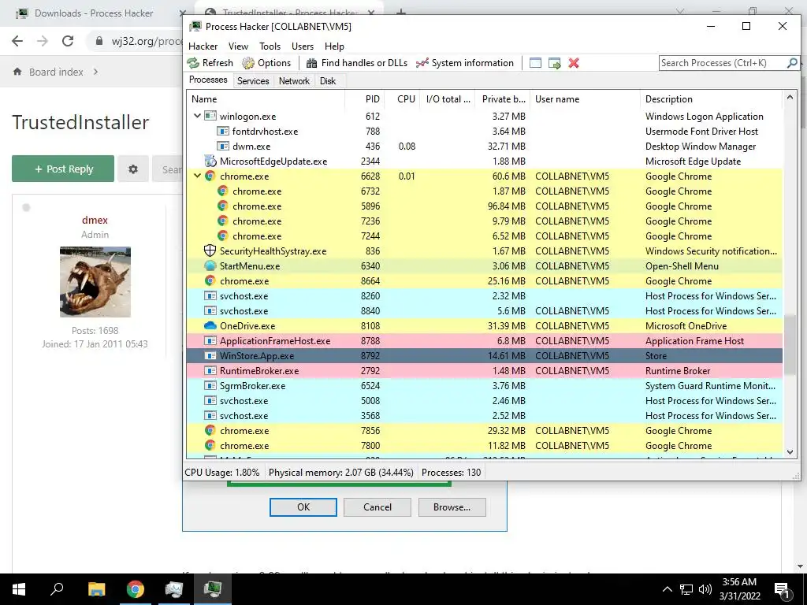Screen dimensions: 807x605
Task: Click the Physical memory status bar entry
Action: point(340,473)
